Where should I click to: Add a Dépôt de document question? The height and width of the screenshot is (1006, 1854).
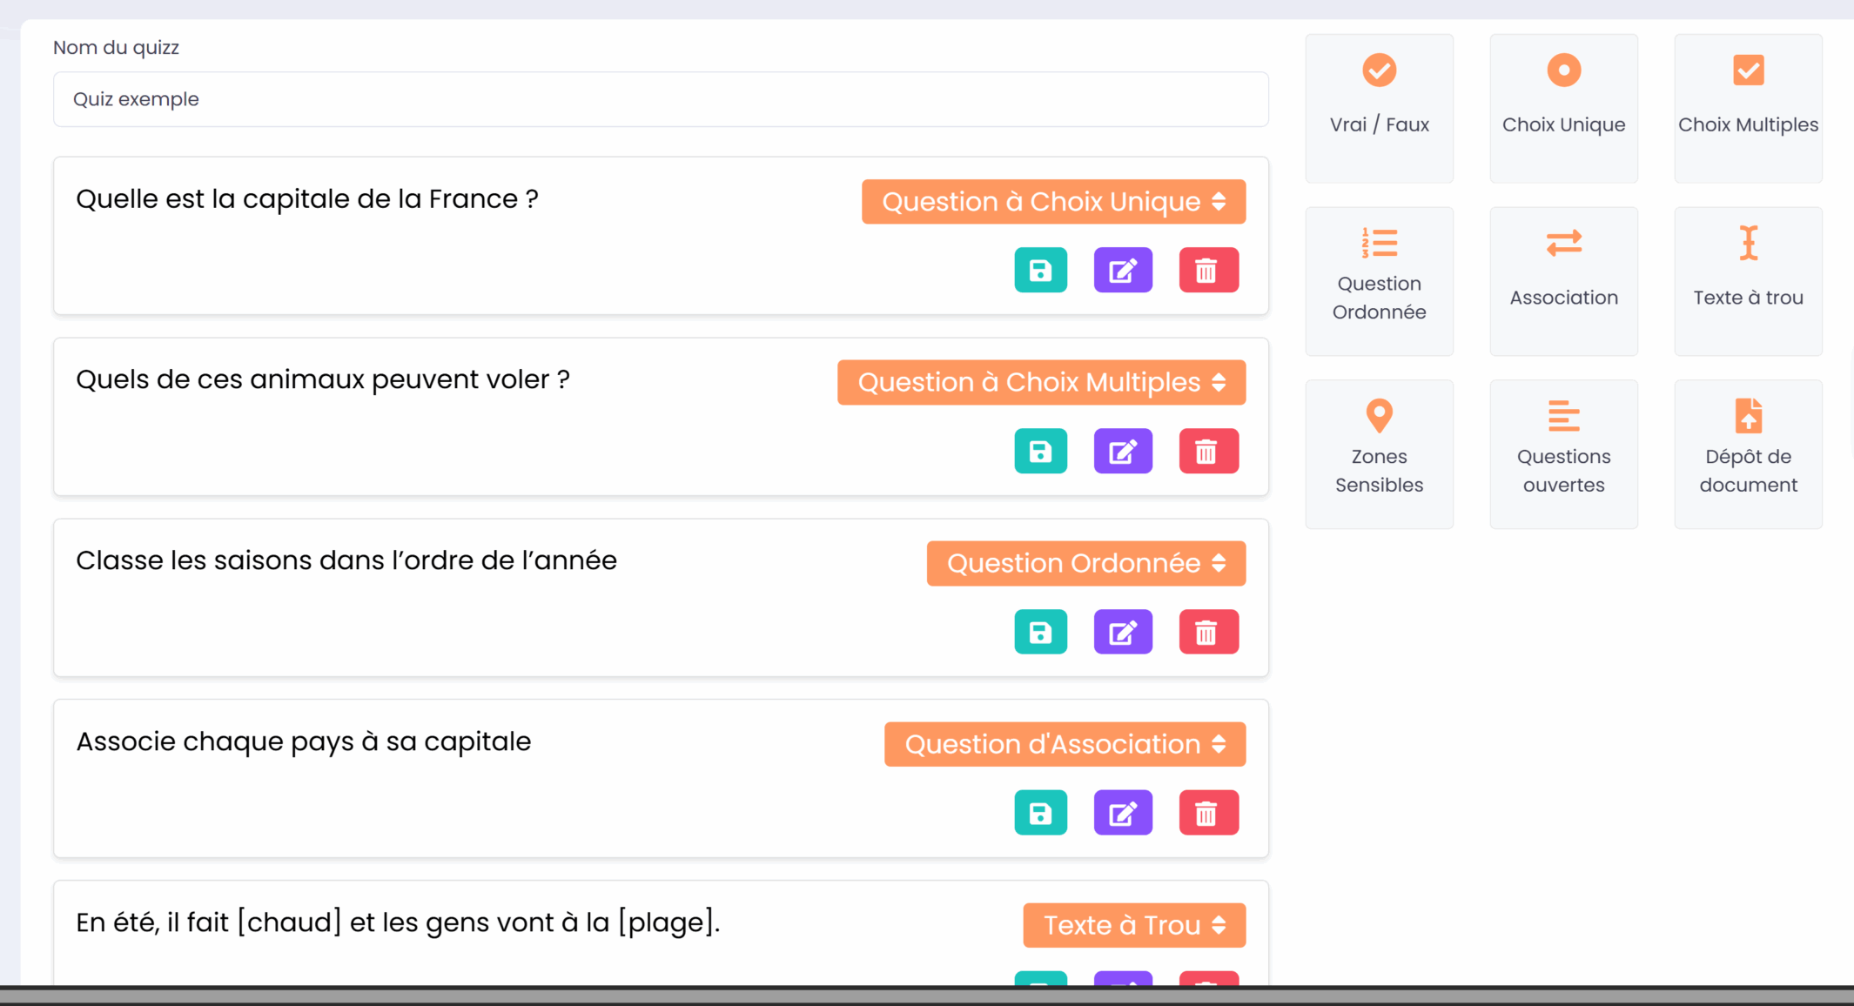click(1748, 453)
